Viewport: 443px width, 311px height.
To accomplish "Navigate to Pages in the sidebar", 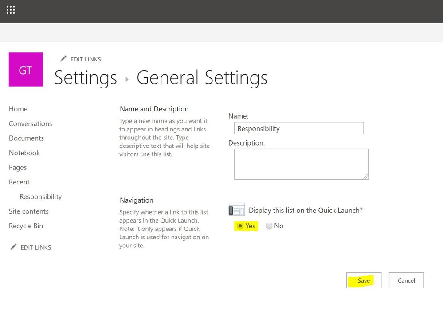I will click(x=18, y=168).
